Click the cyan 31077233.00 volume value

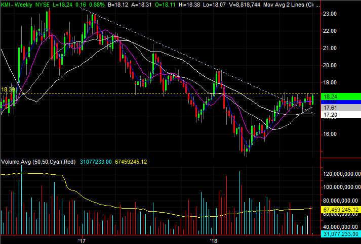point(96,162)
